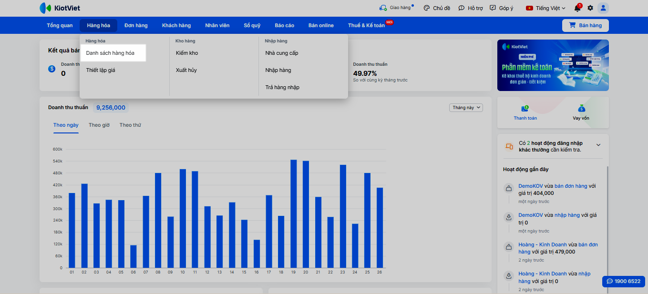The width and height of the screenshot is (648, 294).
Task: Open Khách hàng menu
Action: tap(176, 25)
